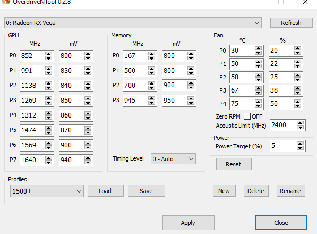Save the current profile
This screenshot has height=234, width=317.
click(x=146, y=191)
